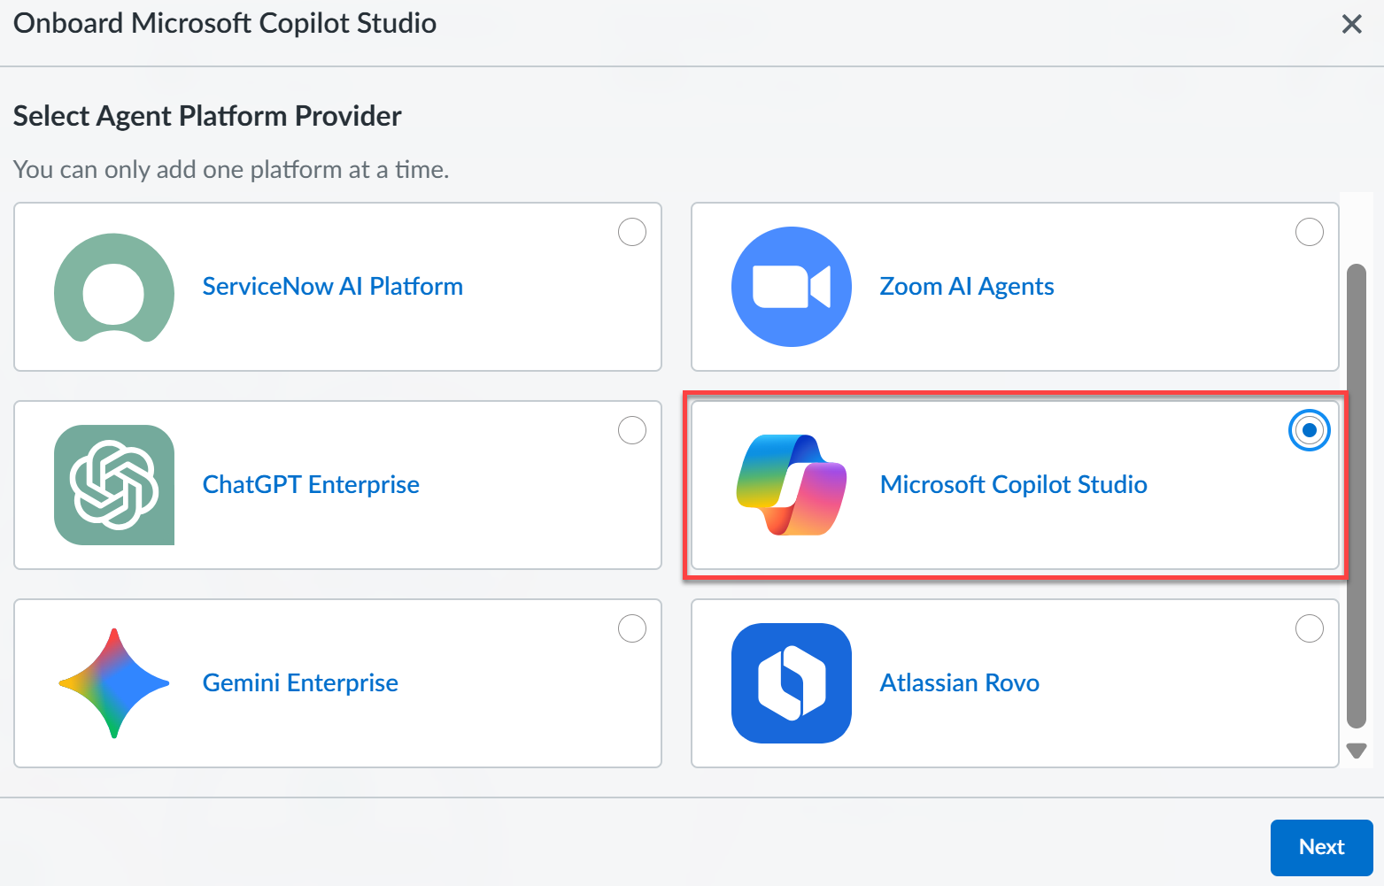Click the Atlassian Rovo logo icon
This screenshot has height=886, width=1384.
791,683
